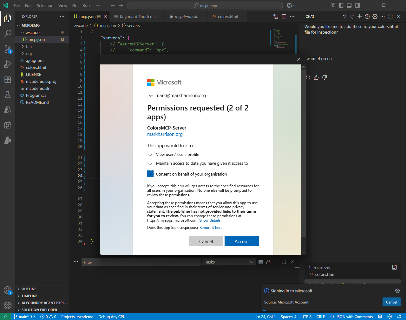Click Report it here link

coord(211,227)
